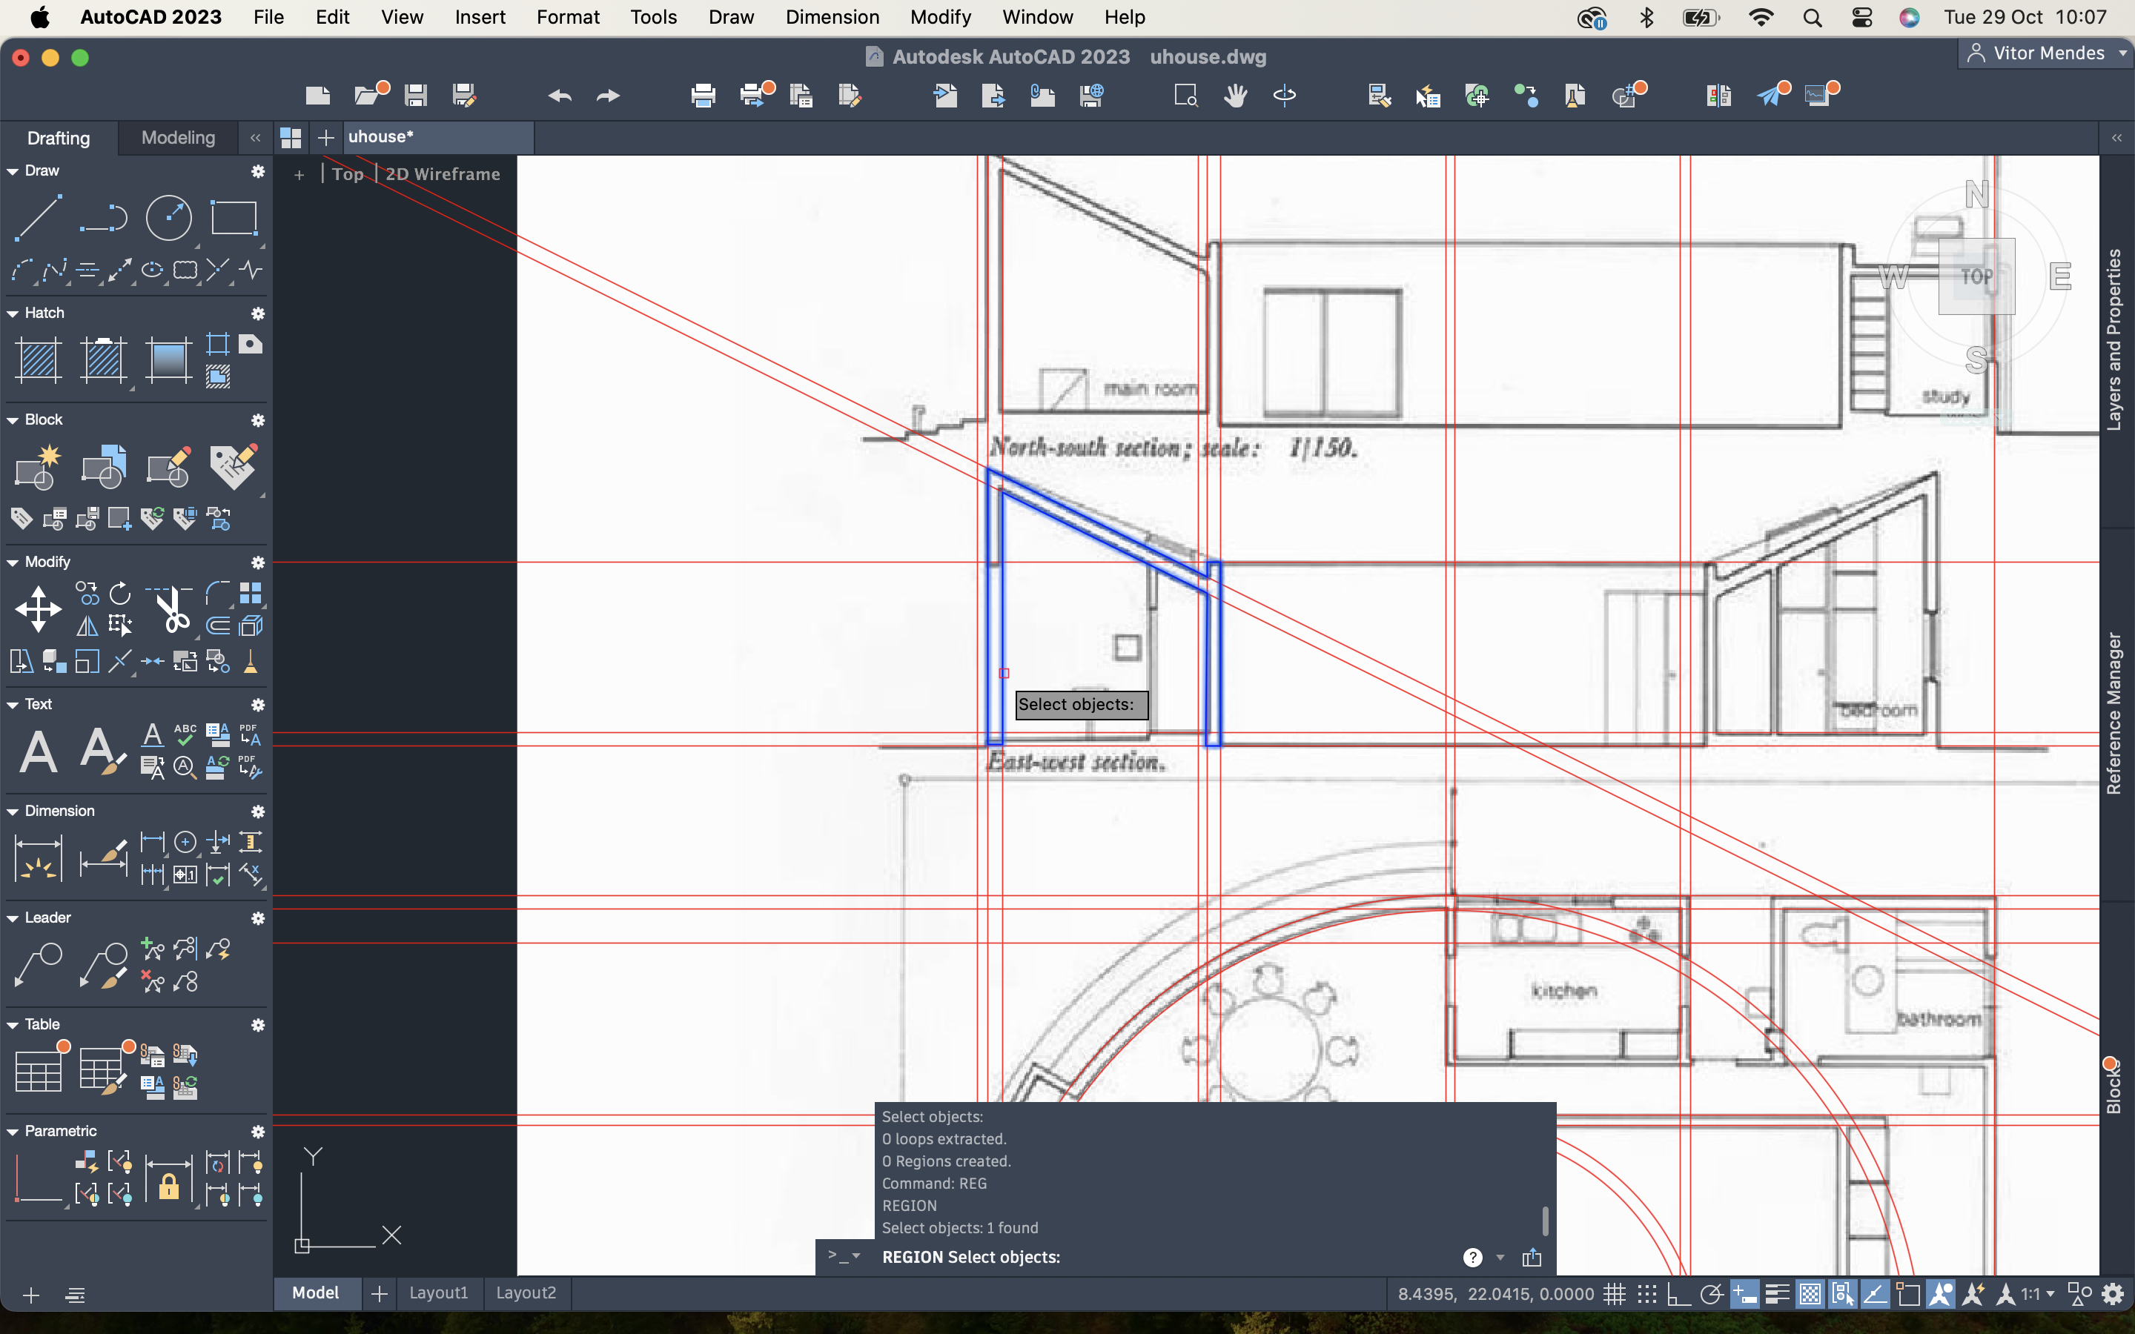Choose the Hatch tool

pos(38,361)
